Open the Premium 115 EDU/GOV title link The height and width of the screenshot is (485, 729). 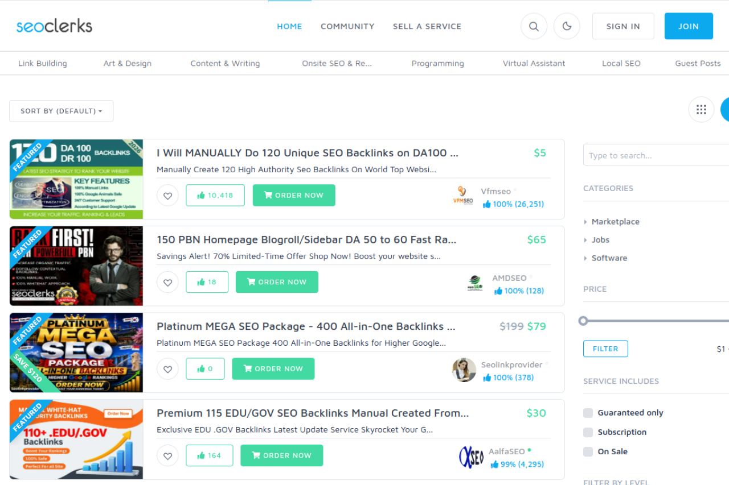(x=313, y=413)
